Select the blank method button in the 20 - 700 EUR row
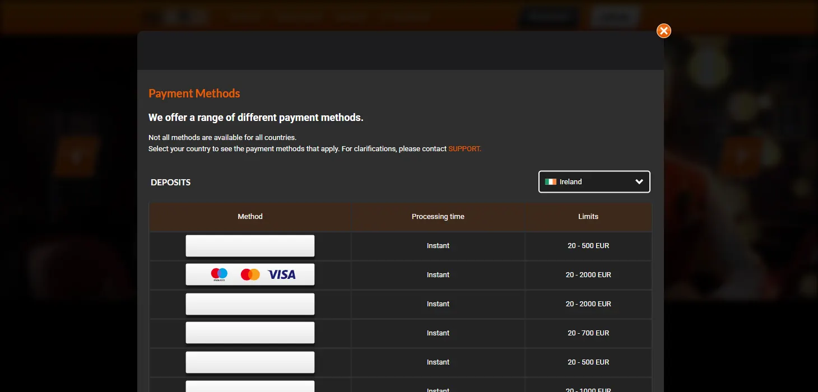 tap(250, 333)
